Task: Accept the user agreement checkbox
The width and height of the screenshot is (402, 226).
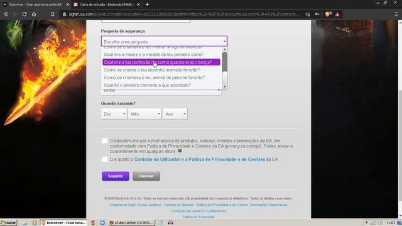Action: (105, 159)
